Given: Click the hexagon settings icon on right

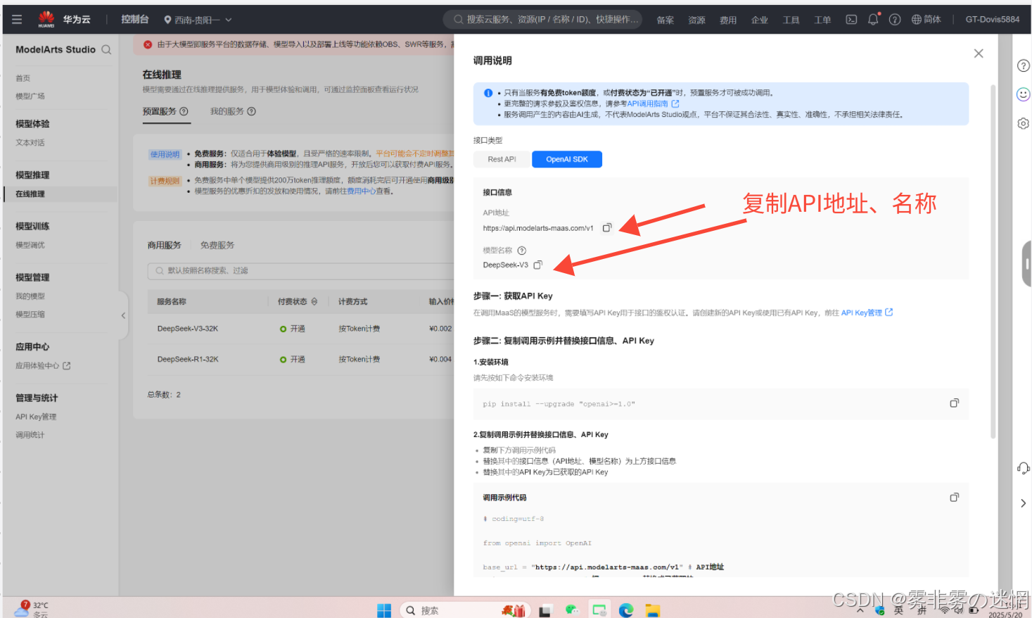Looking at the screenshot, I should pyautogui.click(x=1024, y=123).
